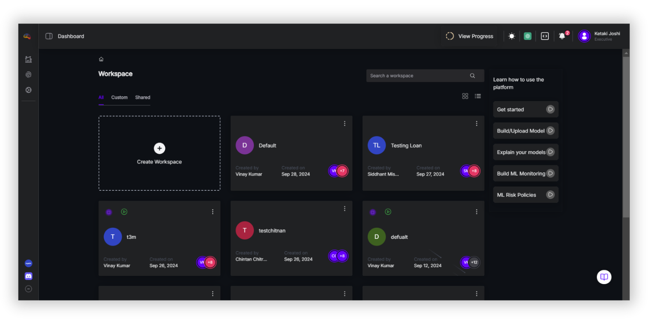Show +12 members on defualt card

(x=474, y=262)
